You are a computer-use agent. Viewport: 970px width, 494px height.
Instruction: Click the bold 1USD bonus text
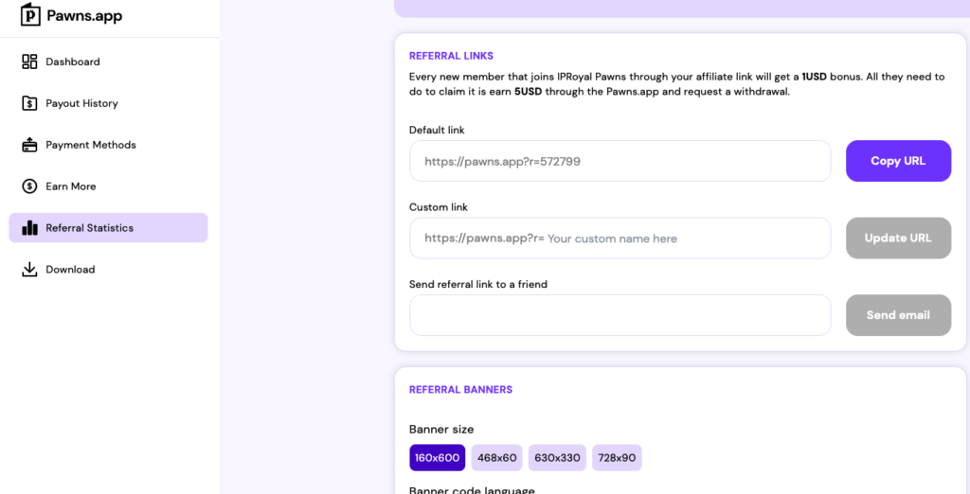[x=814, y=78]
